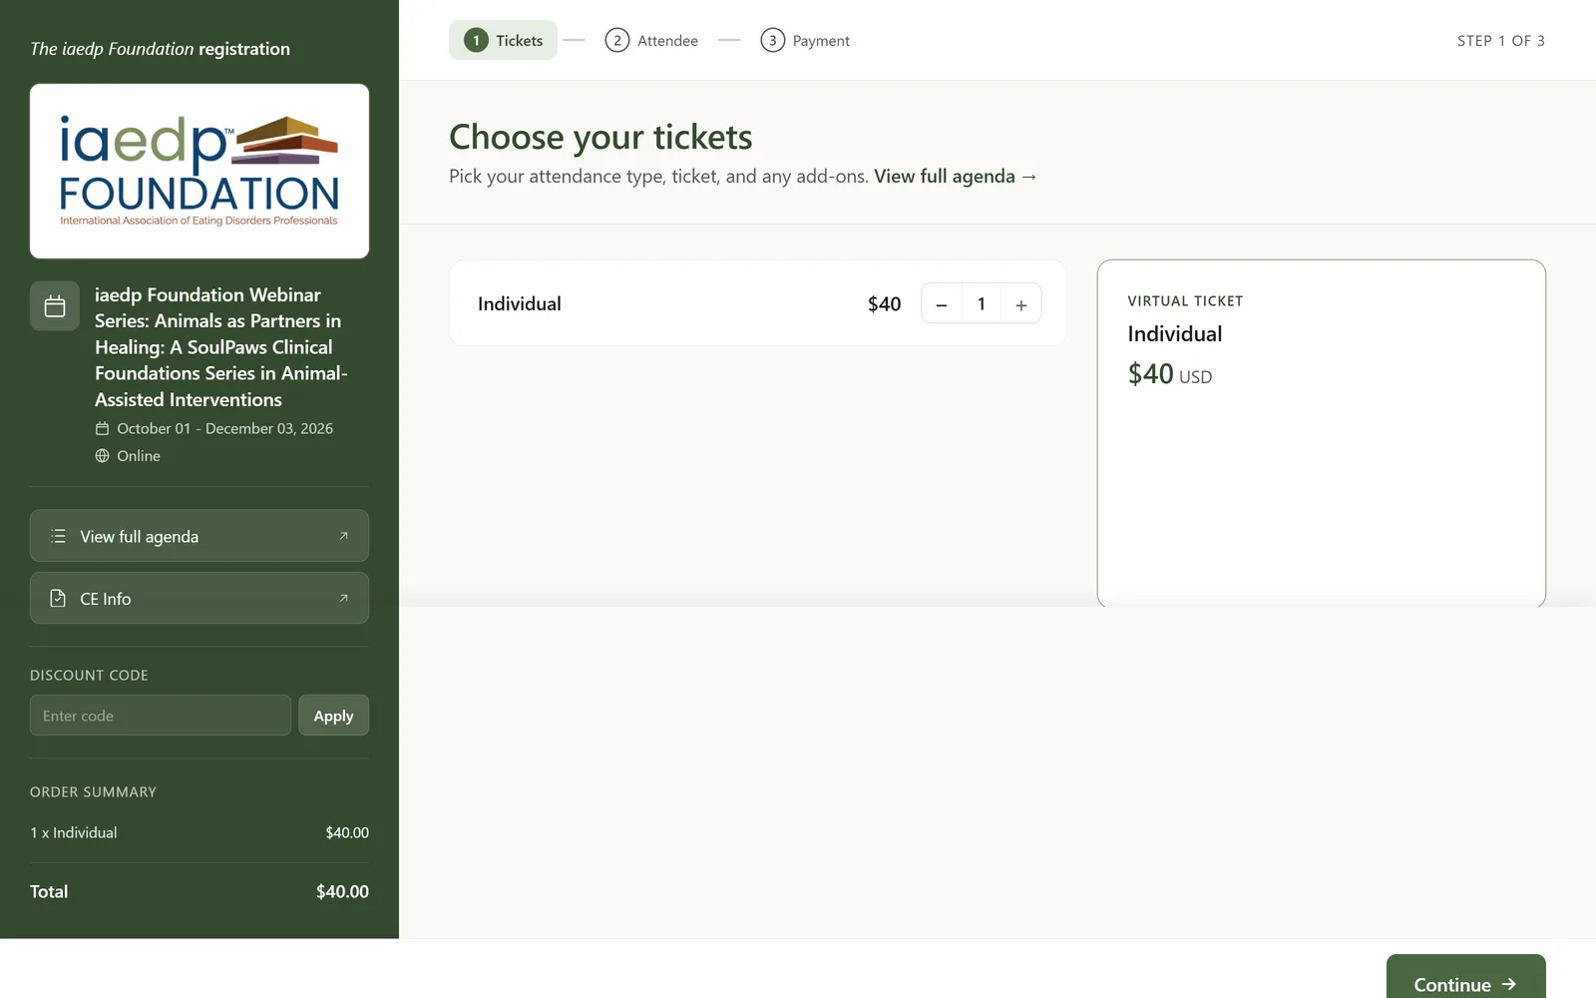The image size is (1596, 998).
Task: Click the document icon on CE Info
Action: 58,599
